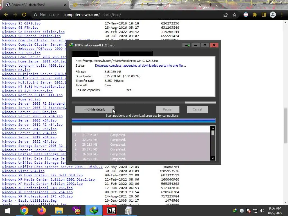Close the Index of /~dartz/isos/ tab
Image resolution: width=288 pixels, height=216 pixels.
[x=65, y=5]
